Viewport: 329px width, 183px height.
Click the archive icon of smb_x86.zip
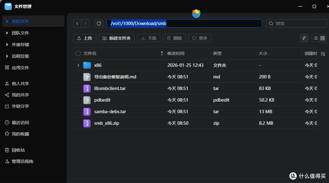pyautogui.click(x=87, y=123)
